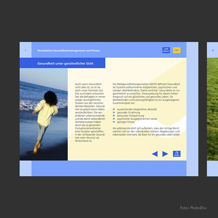Image resolution: width=218 pixels, height=218 pixels.
Task: Go back with the left arrow
Action: (x=155, y=154)
